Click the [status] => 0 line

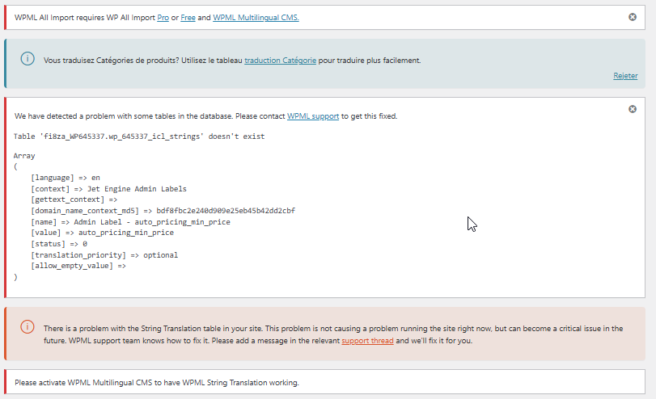[59, 244]
